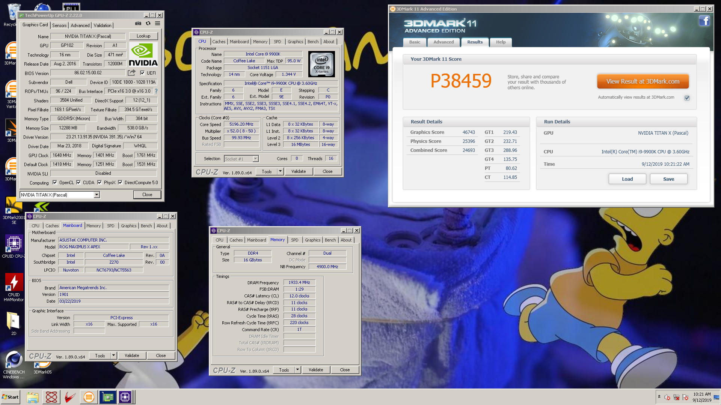Open the Bench tab in top CPU-Z window
Screen dimensions: 721x405
(x=313, y=42)
